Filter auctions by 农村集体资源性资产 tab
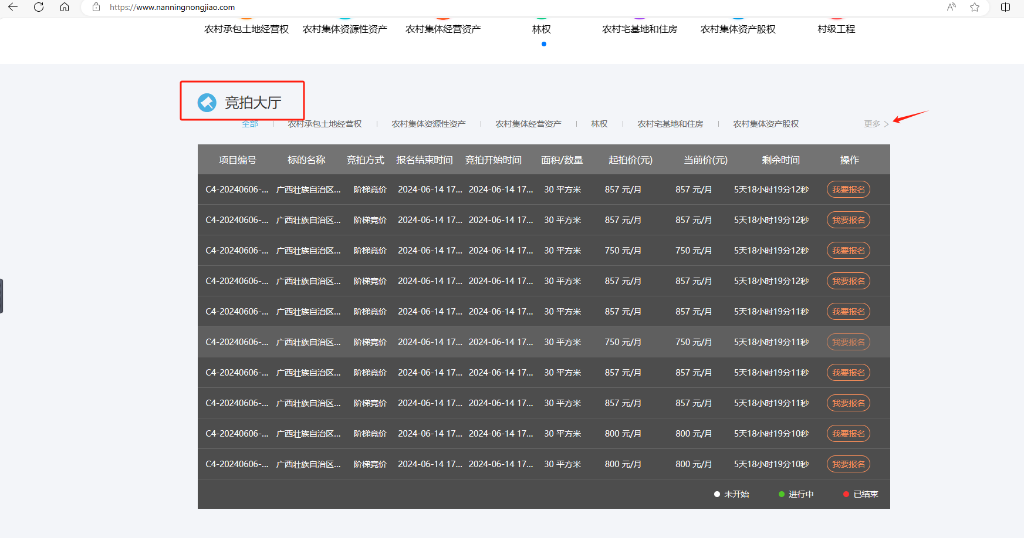1024x544 pixels. [x=429, y=124]
